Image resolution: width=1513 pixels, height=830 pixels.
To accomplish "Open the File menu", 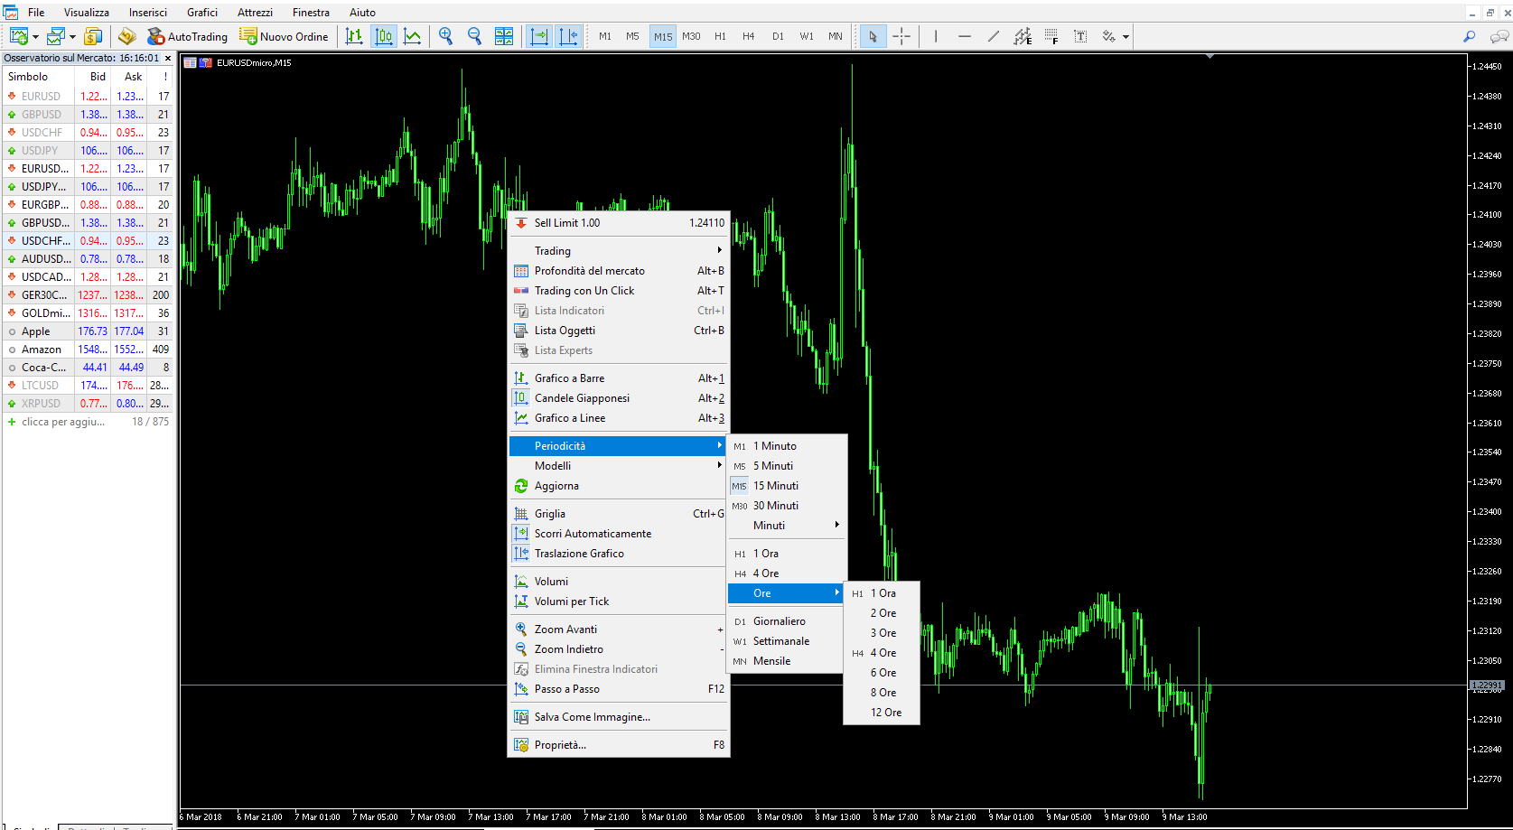I will pos(36,12).
